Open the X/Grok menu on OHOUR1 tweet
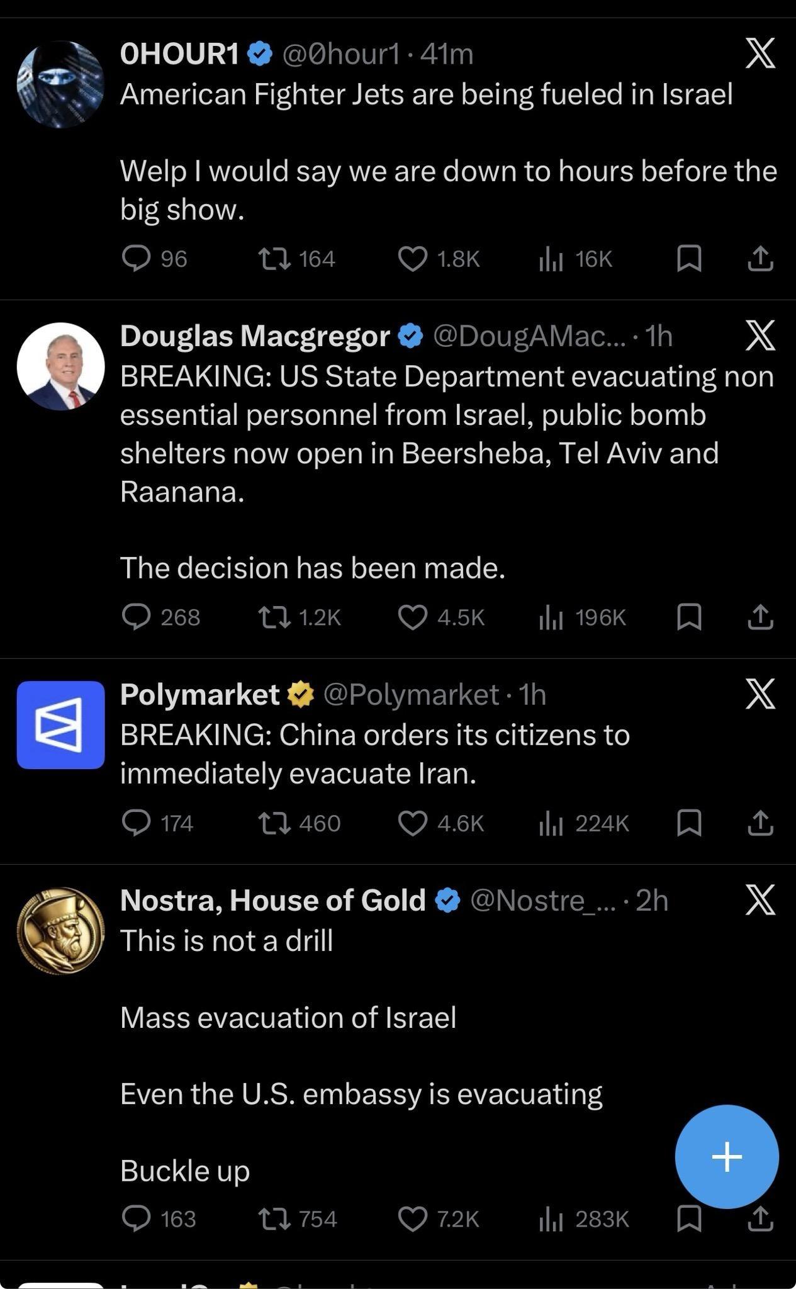Image resolution: width=796 pixels, height=1289 pixels. 760,53
